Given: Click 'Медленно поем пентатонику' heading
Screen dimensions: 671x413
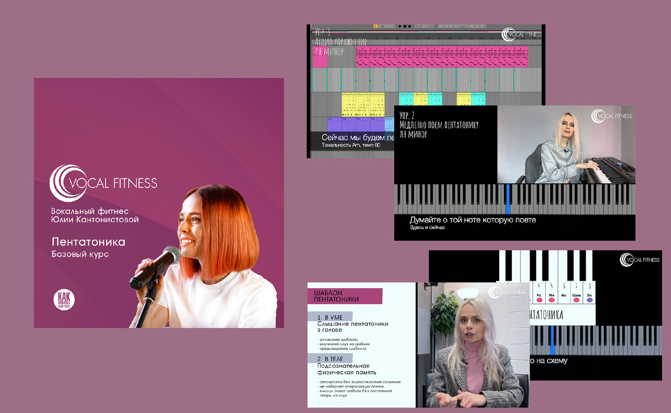Looking at the screenshot, I should click(439, 125).
